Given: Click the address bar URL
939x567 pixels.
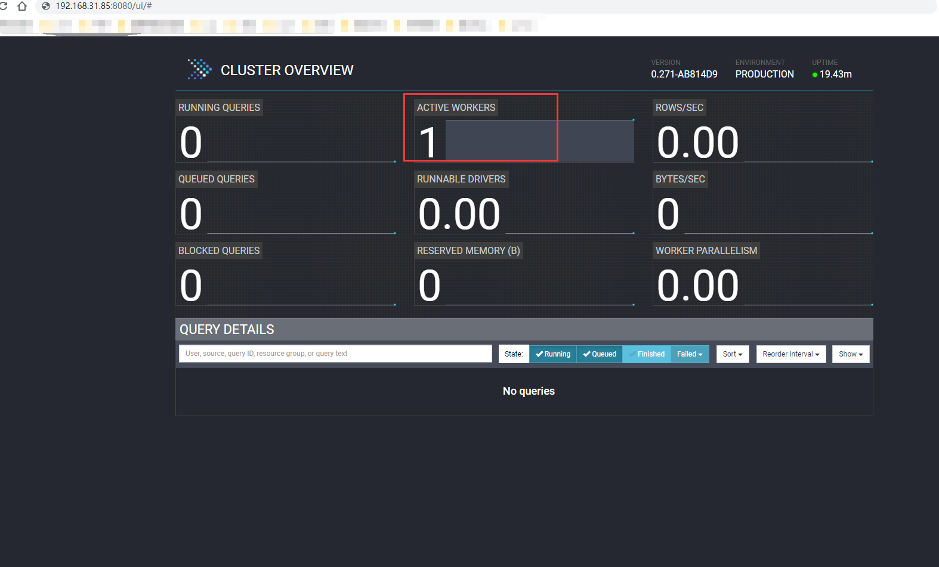Looking at the screenshot, I should [x=104, y=6].
